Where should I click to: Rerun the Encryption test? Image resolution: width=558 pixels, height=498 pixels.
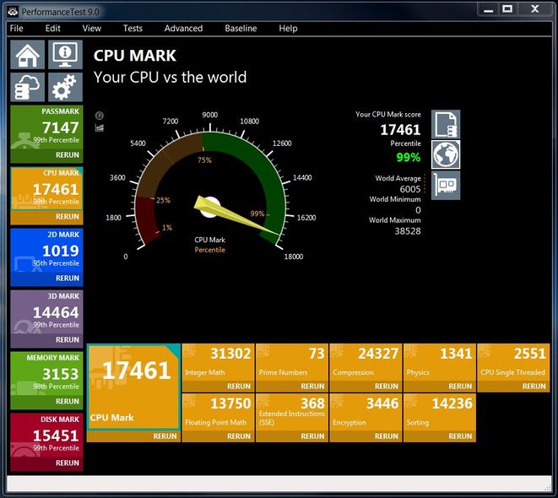click(386, 436)
